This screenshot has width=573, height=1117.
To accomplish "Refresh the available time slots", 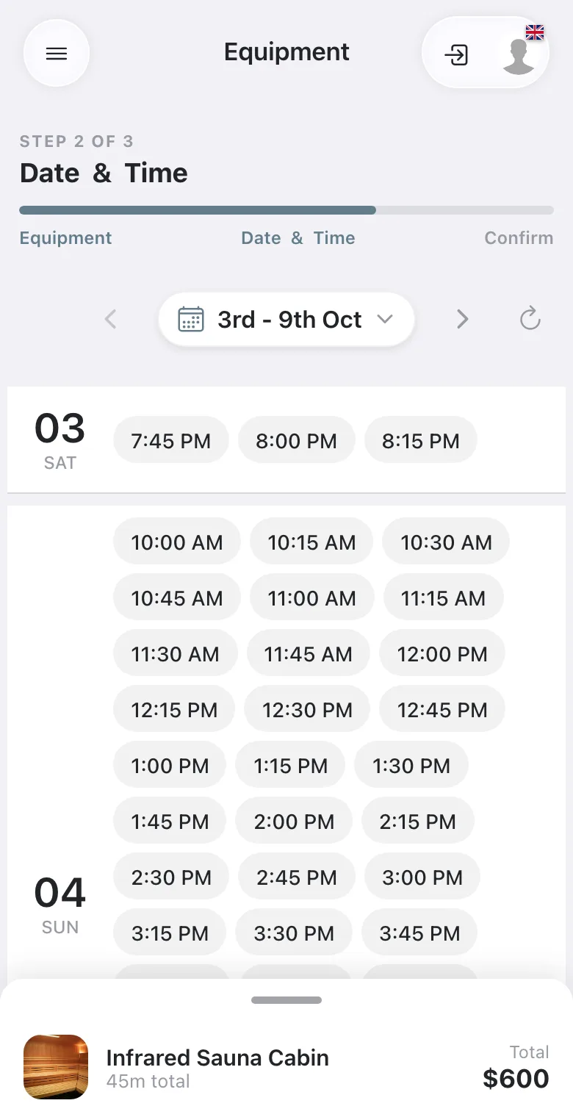I will [x=530, y=319].
